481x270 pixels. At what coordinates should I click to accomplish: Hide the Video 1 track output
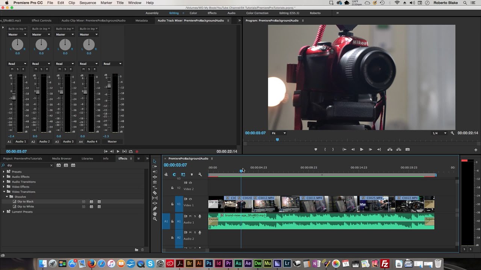tap(190, 199)
